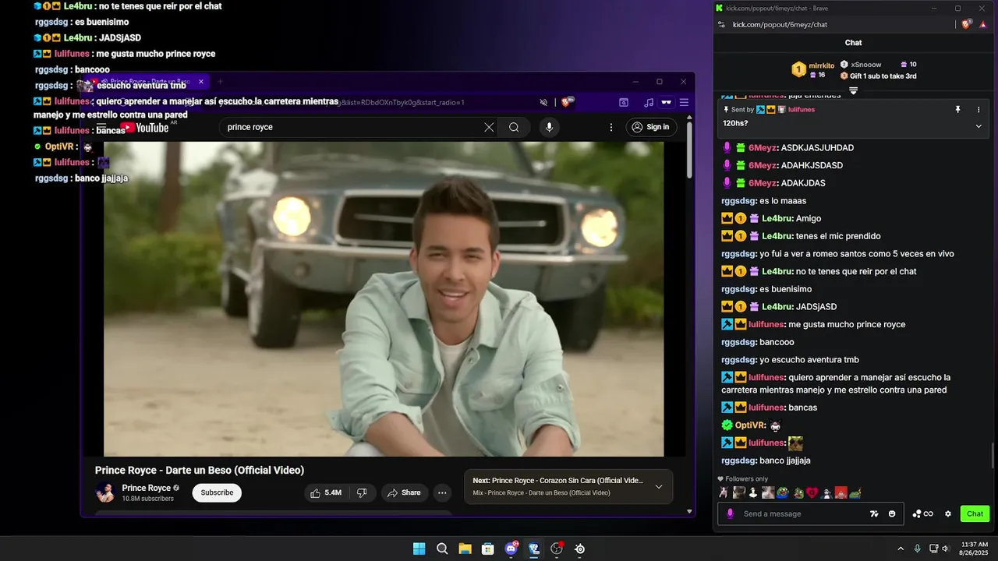998x561 pixels.
Task: Like the Darte un Beso video
Action: pos(326,492)
